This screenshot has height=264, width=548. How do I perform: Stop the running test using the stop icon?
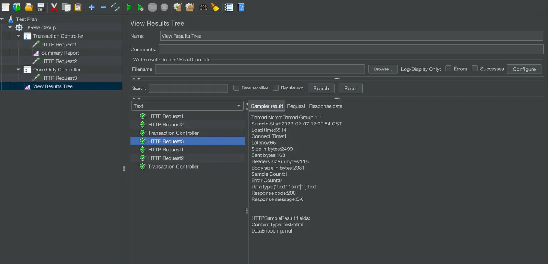pos(152,7)
